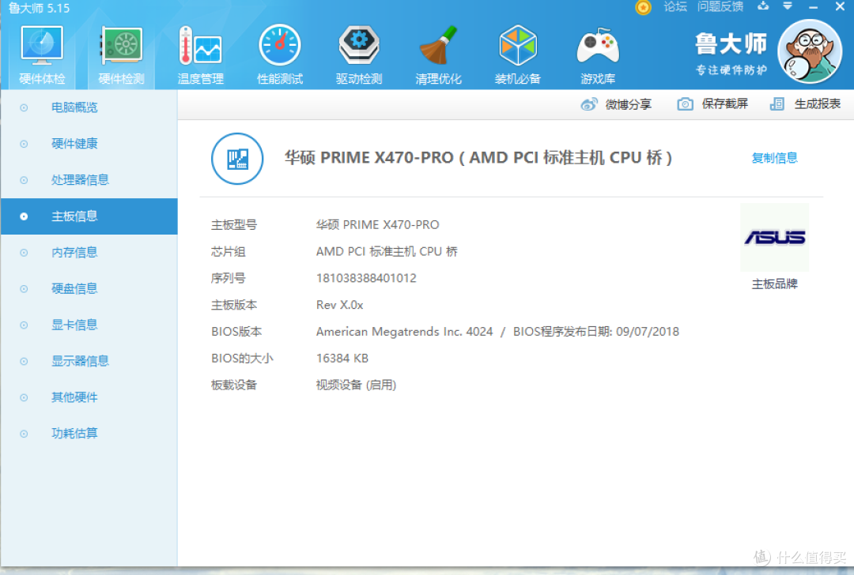This screenshot has height=575, width=854.
Task: Share via 微博分享
Action: 616,104
